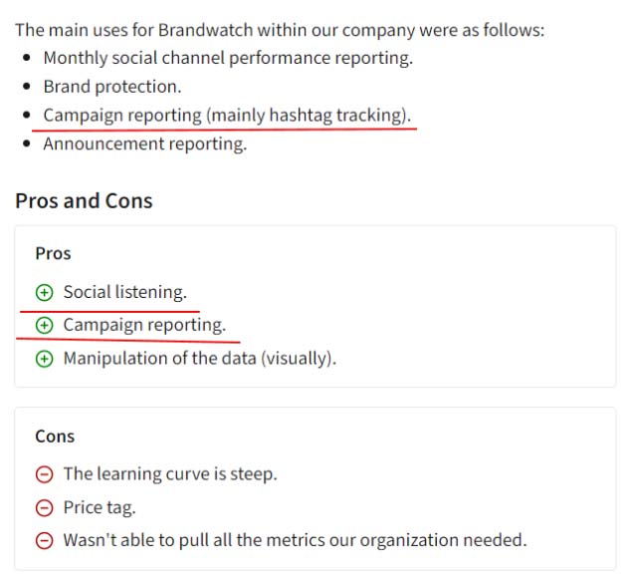Click the main uses for Brandwatch sentence
This screenshot has height=581, width=626.
pyautogui.click(x=280, y=30)
